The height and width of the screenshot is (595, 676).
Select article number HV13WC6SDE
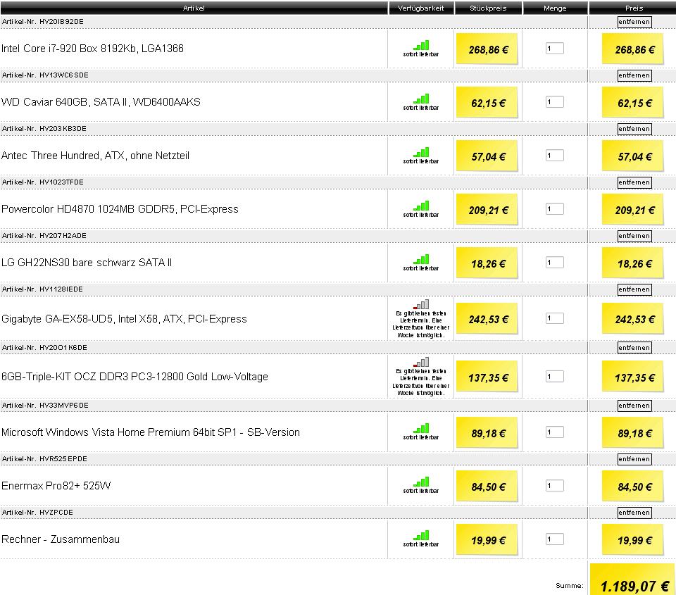pyautogui.click(x=64, y=75)
